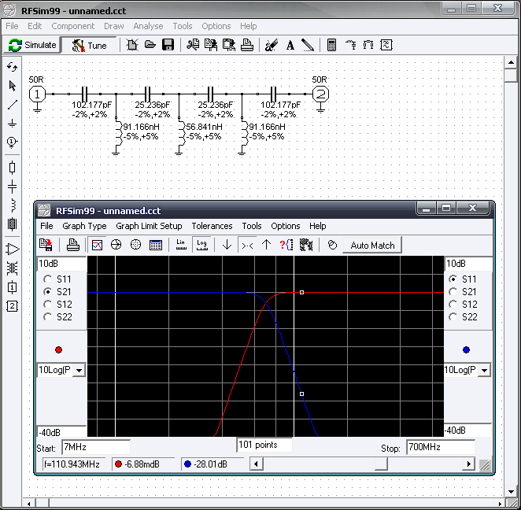
Task: Click the marker down arrow icon
Action: click(227, 245)
